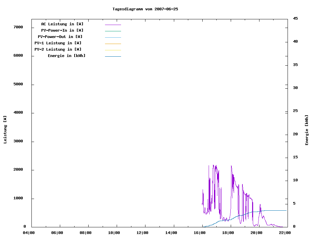Click the light blue PV-Power-Out legend line sample

(113, 37)
